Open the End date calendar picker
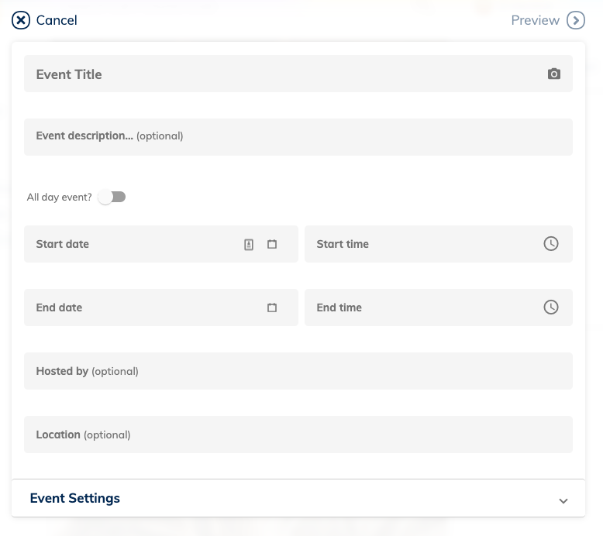The width and height of the screenshot is (603, 536). pos(272,308)
